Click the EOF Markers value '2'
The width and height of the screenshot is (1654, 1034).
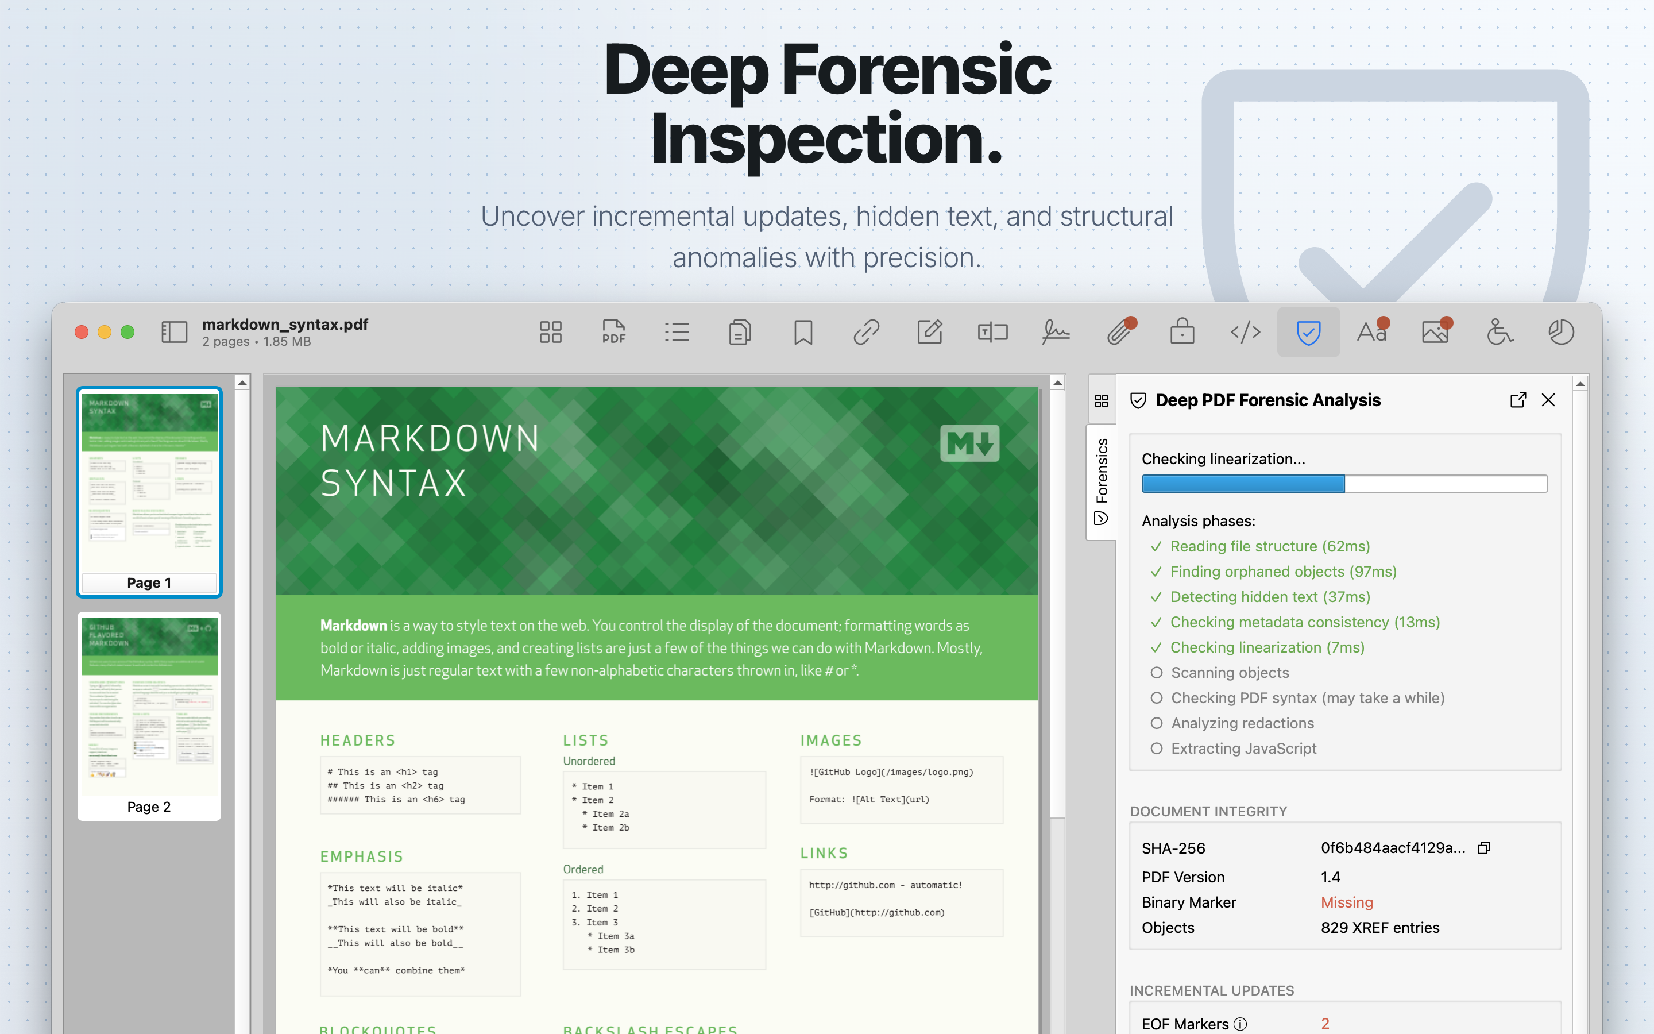pos(1325,1024)
